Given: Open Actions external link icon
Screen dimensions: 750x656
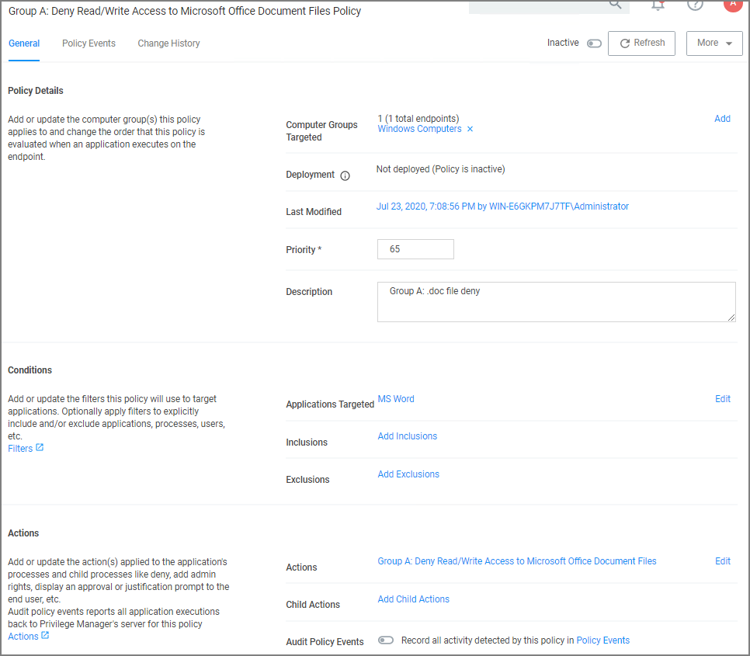Looking at the screenshot, I should [x=45, y=636].
